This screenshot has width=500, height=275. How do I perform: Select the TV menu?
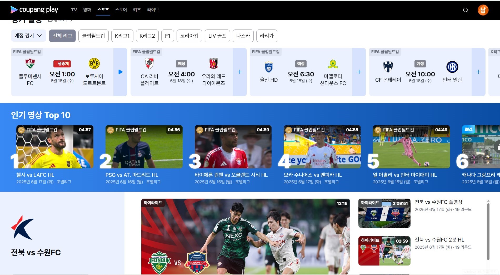coord(74,10)
